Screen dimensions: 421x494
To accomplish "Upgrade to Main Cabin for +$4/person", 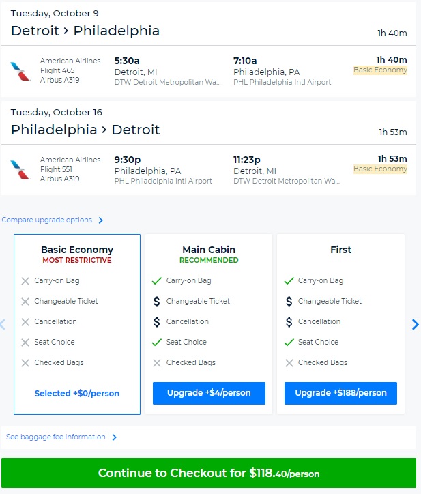I will pos(209,393).
